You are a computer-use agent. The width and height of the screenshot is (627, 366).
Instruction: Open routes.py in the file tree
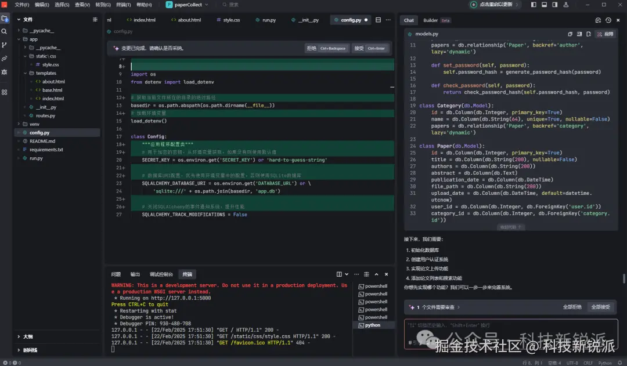pyautogui.click(x=45, y=115)
